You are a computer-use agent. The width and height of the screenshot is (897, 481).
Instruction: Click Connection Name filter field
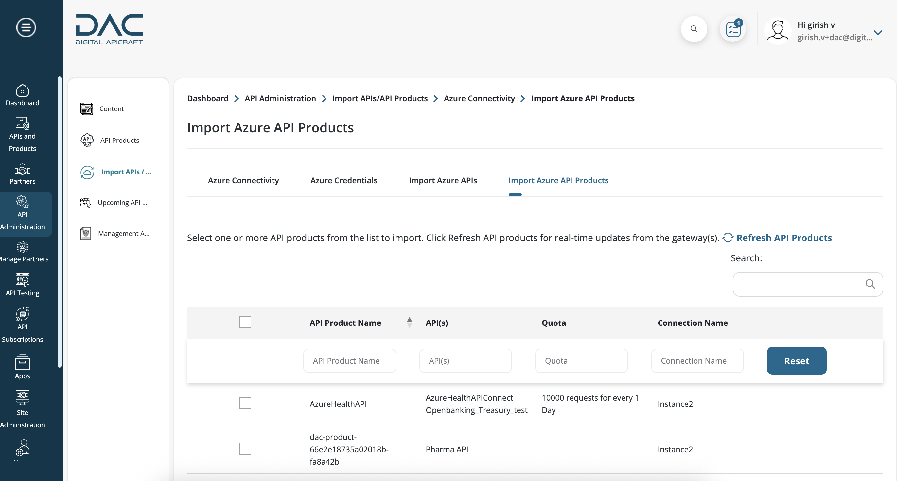(697, 361)
